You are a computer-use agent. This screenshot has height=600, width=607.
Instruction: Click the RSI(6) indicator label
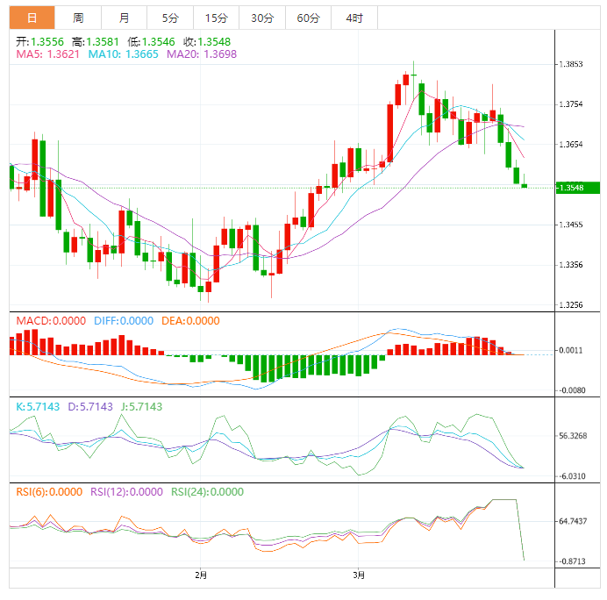(x=49, y=492)
